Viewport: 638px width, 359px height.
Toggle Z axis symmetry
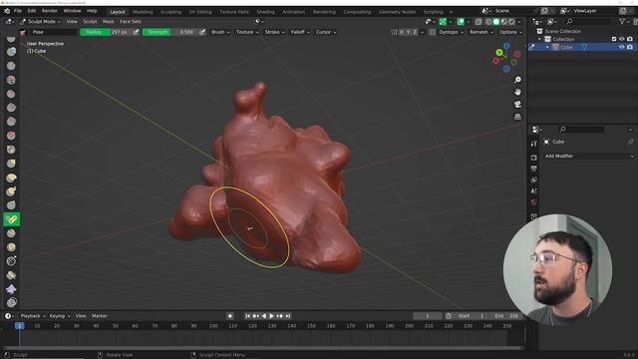[415, 32]
